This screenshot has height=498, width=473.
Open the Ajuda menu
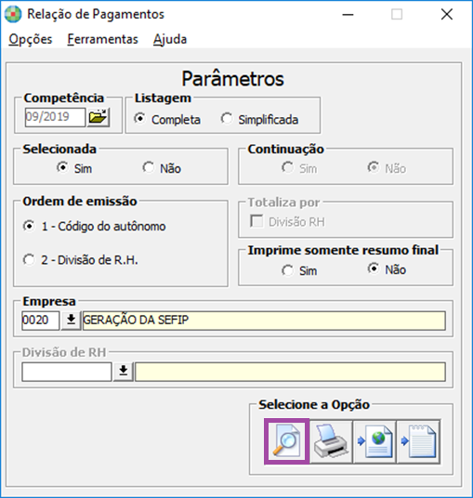tap(170, 39)
